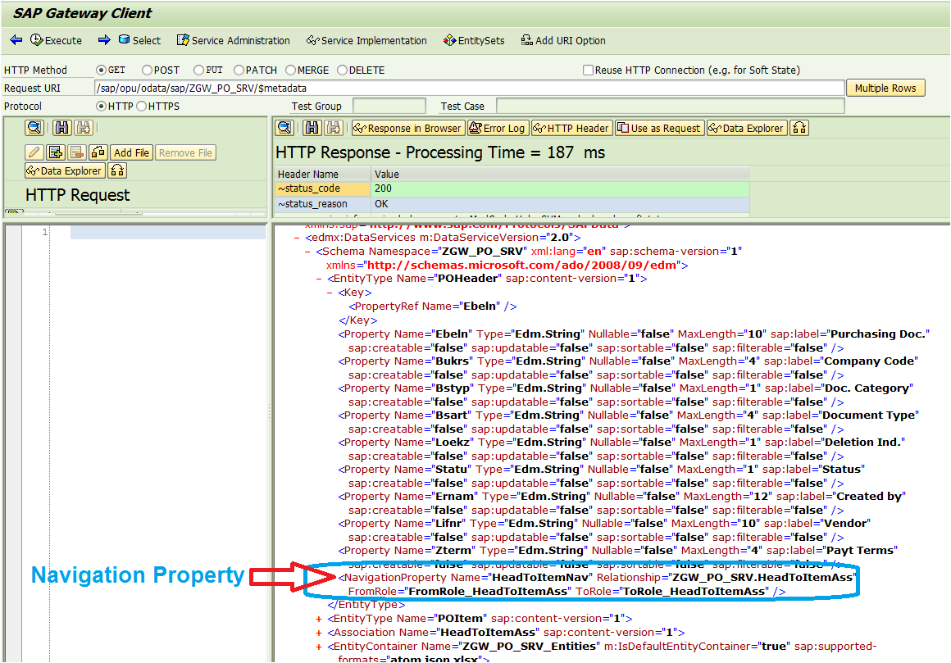Expand the POItem EntityType node
The width and height of the screenshot is (951, 663).
317,620
